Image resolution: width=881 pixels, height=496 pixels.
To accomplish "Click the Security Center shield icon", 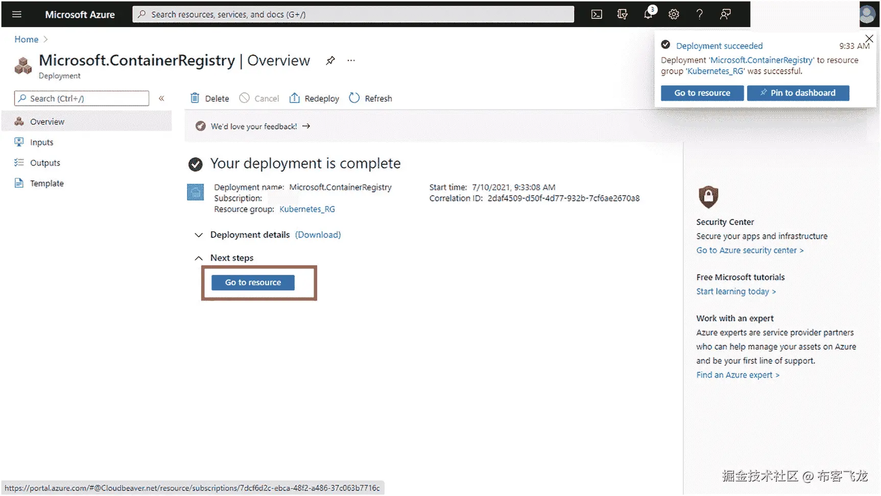I will click(x=708, y=197).
